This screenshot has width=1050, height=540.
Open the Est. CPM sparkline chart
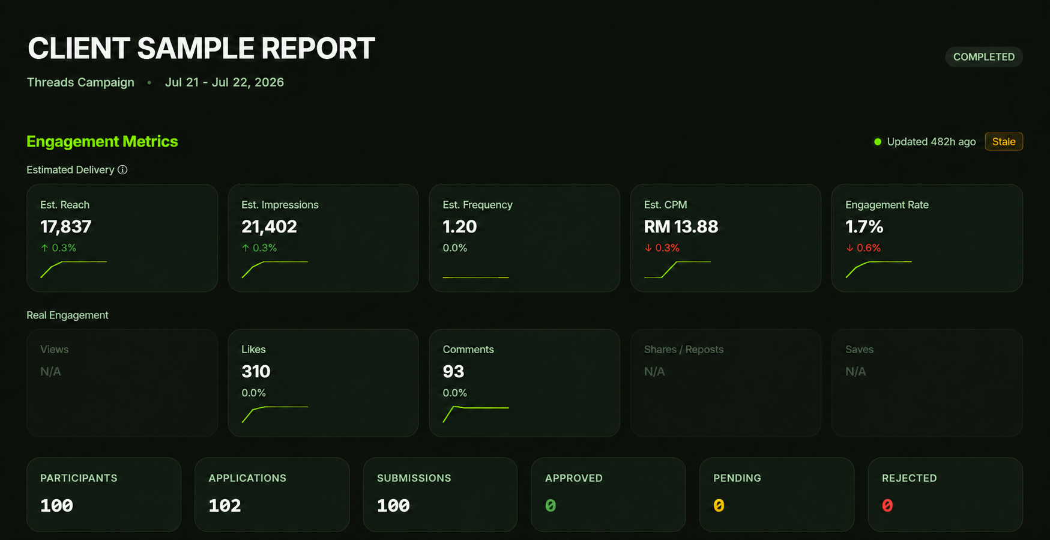677,270
